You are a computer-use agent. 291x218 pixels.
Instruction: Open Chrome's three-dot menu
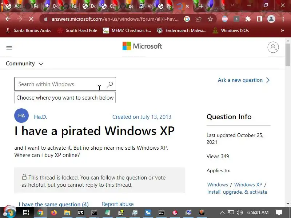(283, 19)
